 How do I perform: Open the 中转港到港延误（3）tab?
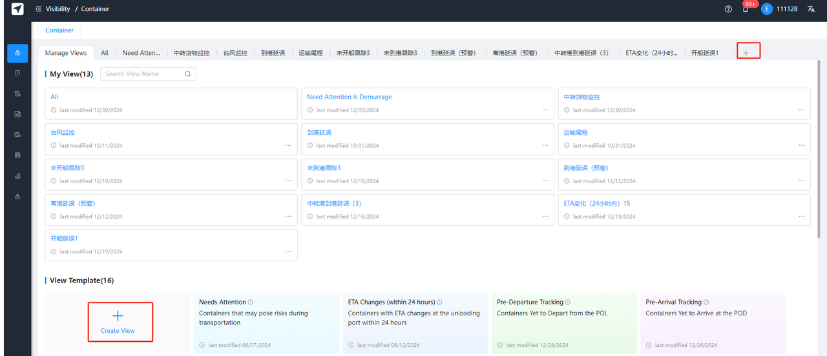(x=581, y=53)
